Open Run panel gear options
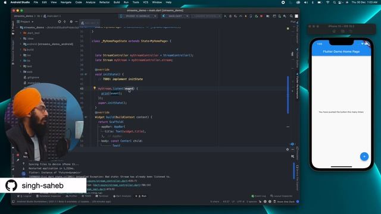The height and width of the screenshot is (214, 381). pos(288,149)
